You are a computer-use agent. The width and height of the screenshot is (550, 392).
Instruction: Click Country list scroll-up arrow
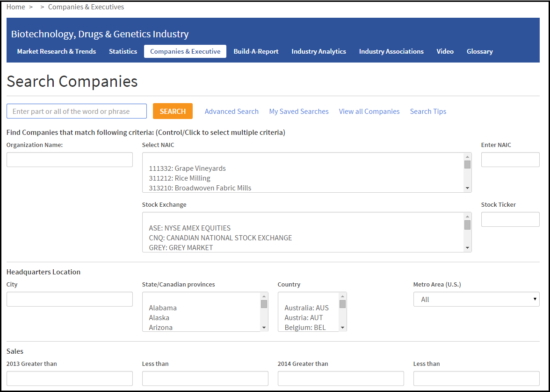tap(342, 296)
